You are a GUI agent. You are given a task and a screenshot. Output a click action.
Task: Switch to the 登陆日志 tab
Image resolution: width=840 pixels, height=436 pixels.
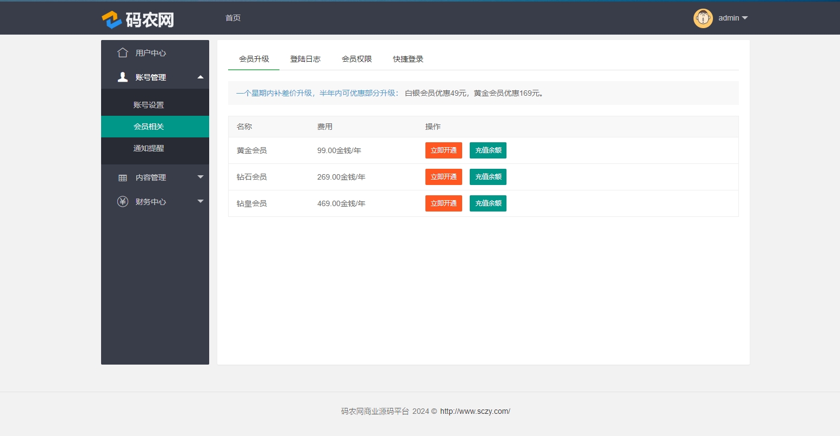(305, 59)
